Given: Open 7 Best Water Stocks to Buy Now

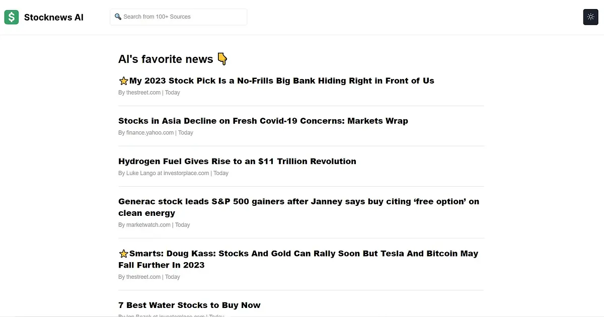Looking at the screenshot, I should pos(189,305).
